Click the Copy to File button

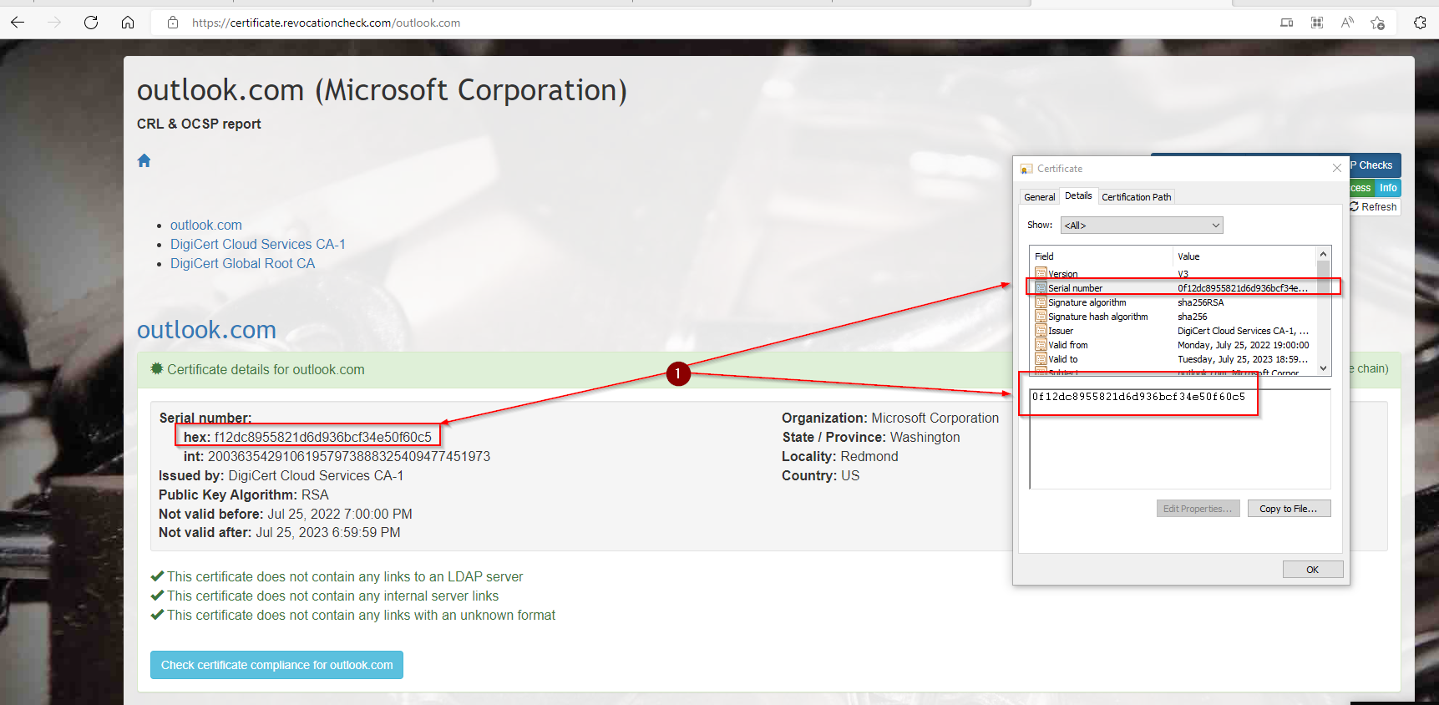tap(1289, 509)
